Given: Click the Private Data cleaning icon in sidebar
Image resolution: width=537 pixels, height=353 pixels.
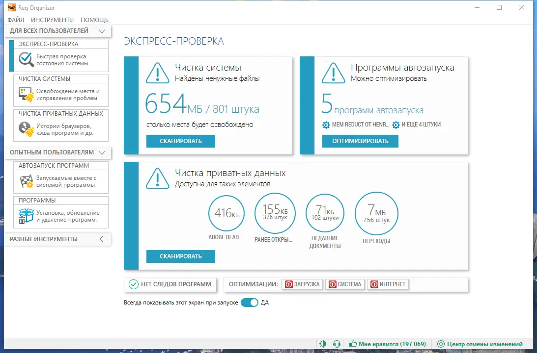Looking at the screenshot, I should pyautogui.click(x=26, y=129).
